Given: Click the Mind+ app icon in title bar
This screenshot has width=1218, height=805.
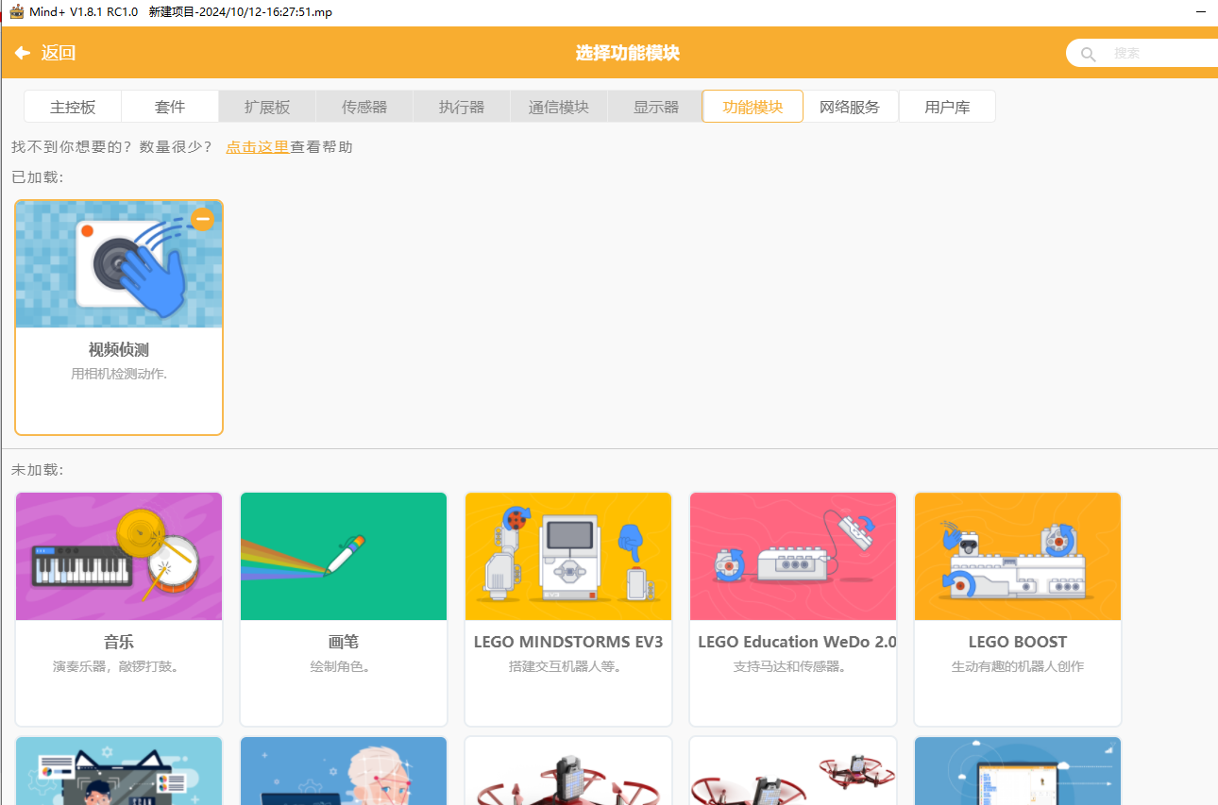Looking at the screenshot, I should (x=16, y=11).
